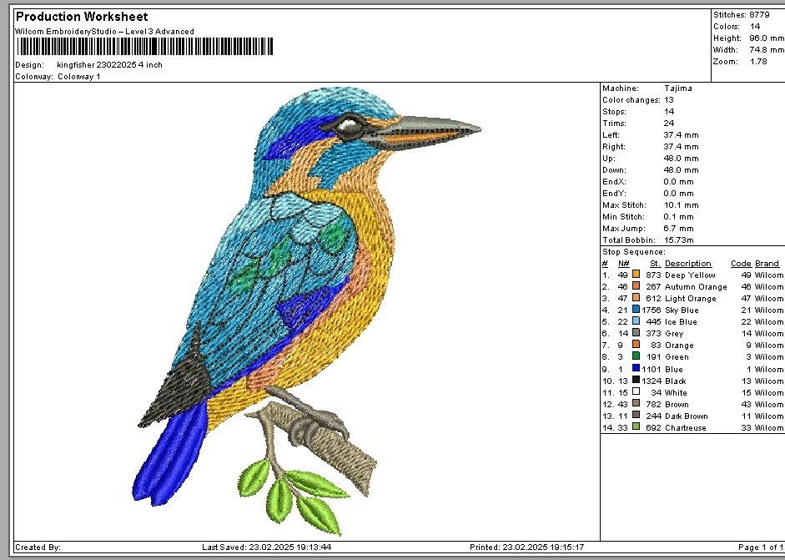Click the Dark Brown color swatch

click(637, 415)
